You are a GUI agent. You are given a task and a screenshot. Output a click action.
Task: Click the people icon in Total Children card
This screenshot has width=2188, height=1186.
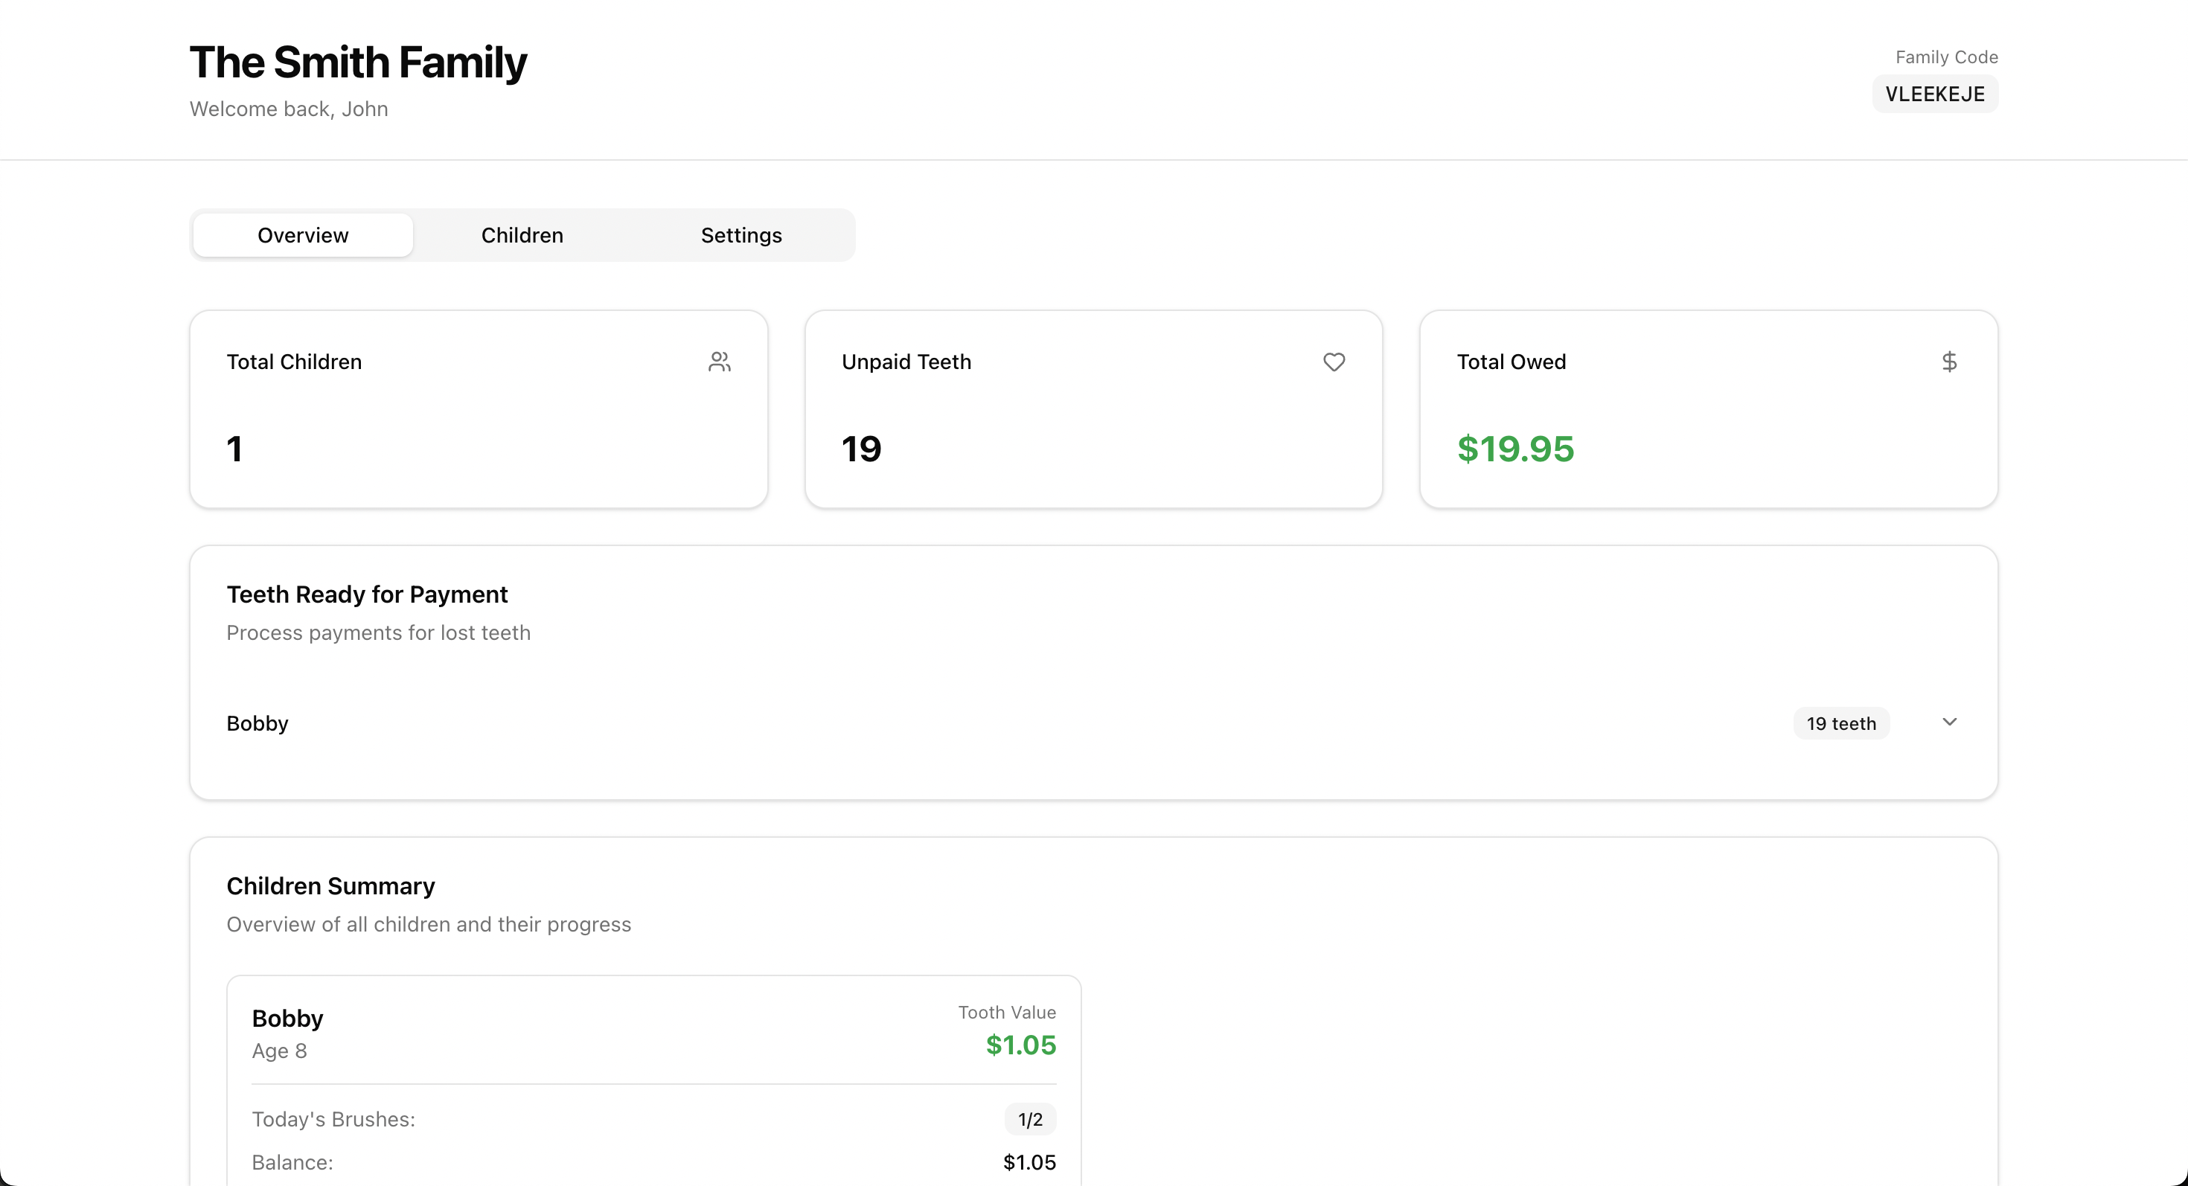[x=720, y=362]
